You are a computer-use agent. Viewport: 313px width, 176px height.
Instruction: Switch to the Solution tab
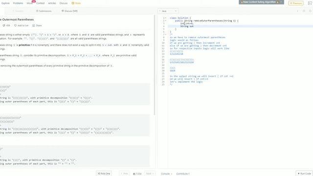(x=18, y=11)
